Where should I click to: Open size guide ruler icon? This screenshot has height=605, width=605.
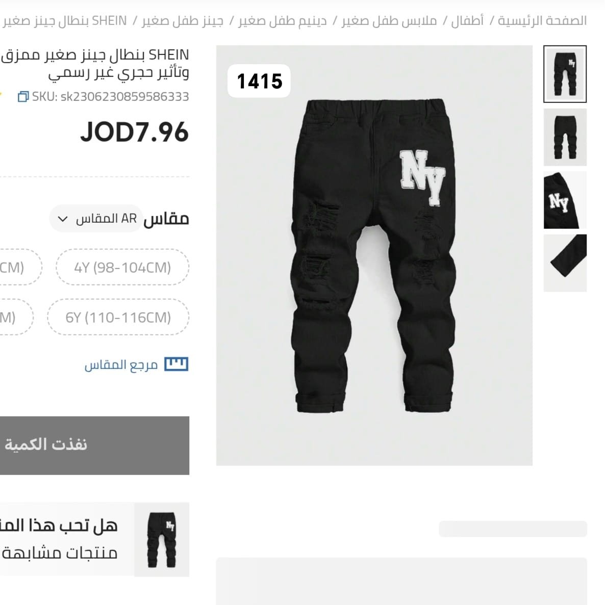(176, 364)
